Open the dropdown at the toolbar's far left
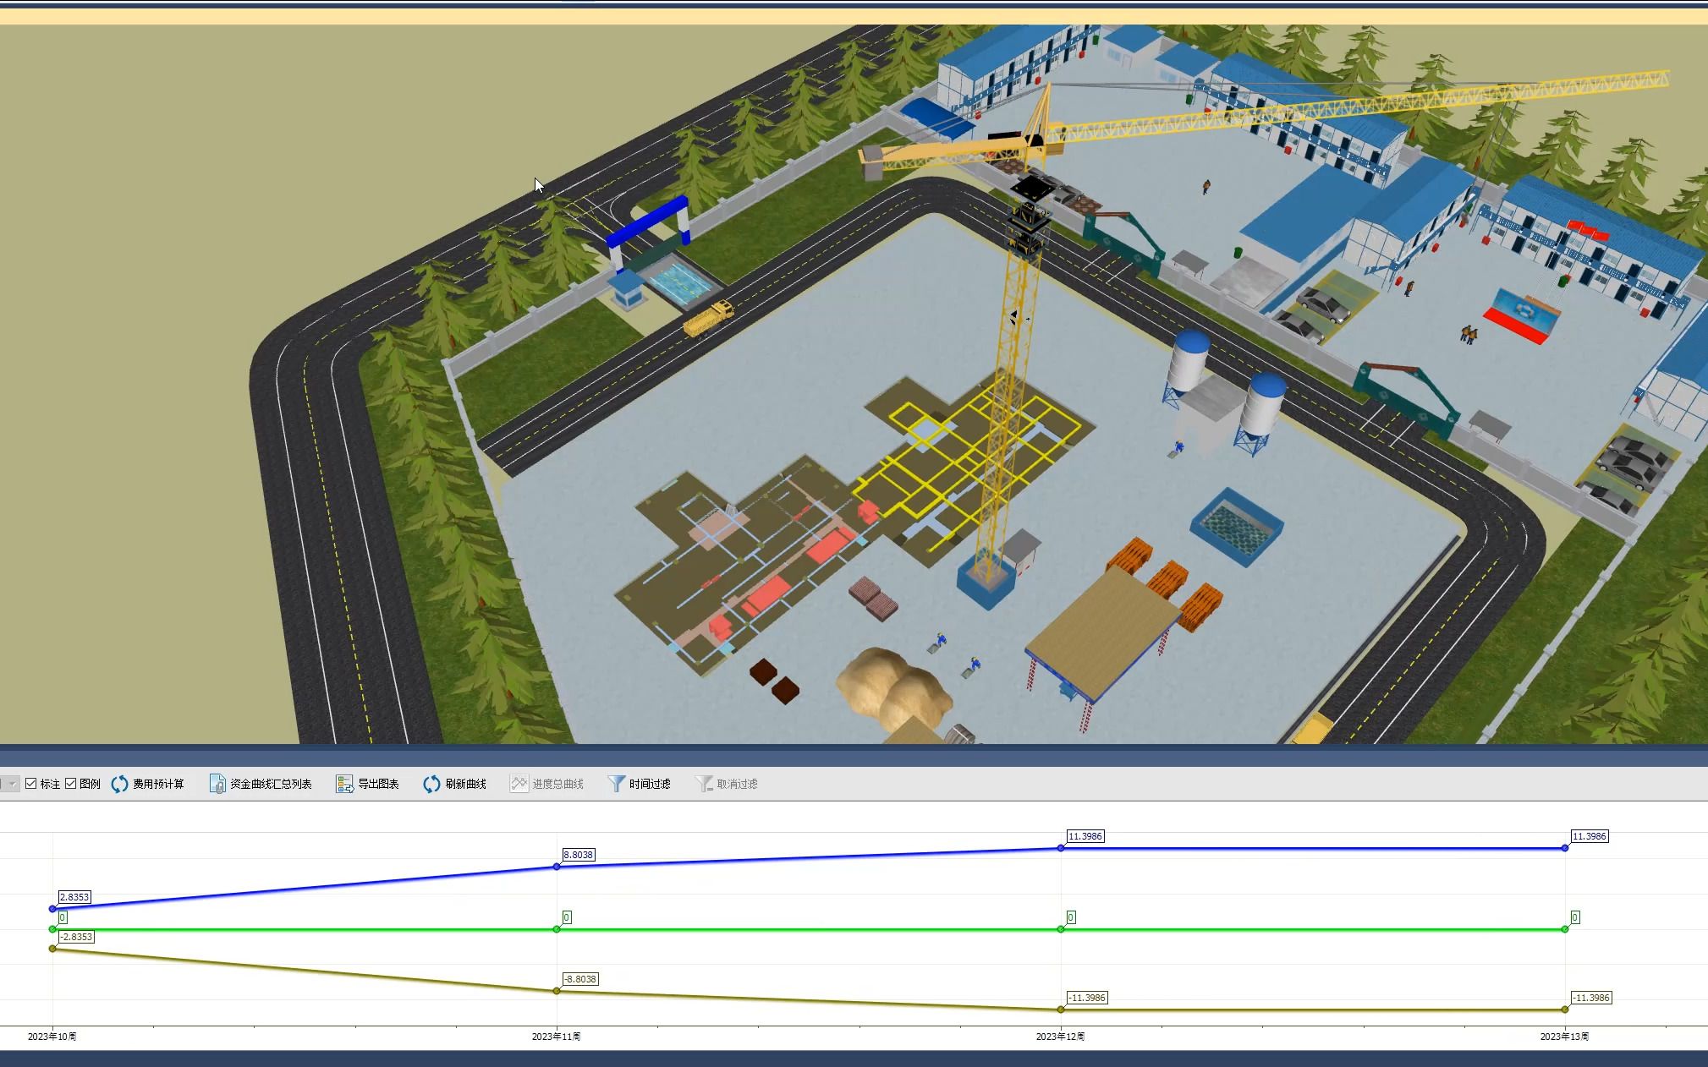Image resolution: width=1708 pixels, height=1067 pixels. [x=12, y=784]
